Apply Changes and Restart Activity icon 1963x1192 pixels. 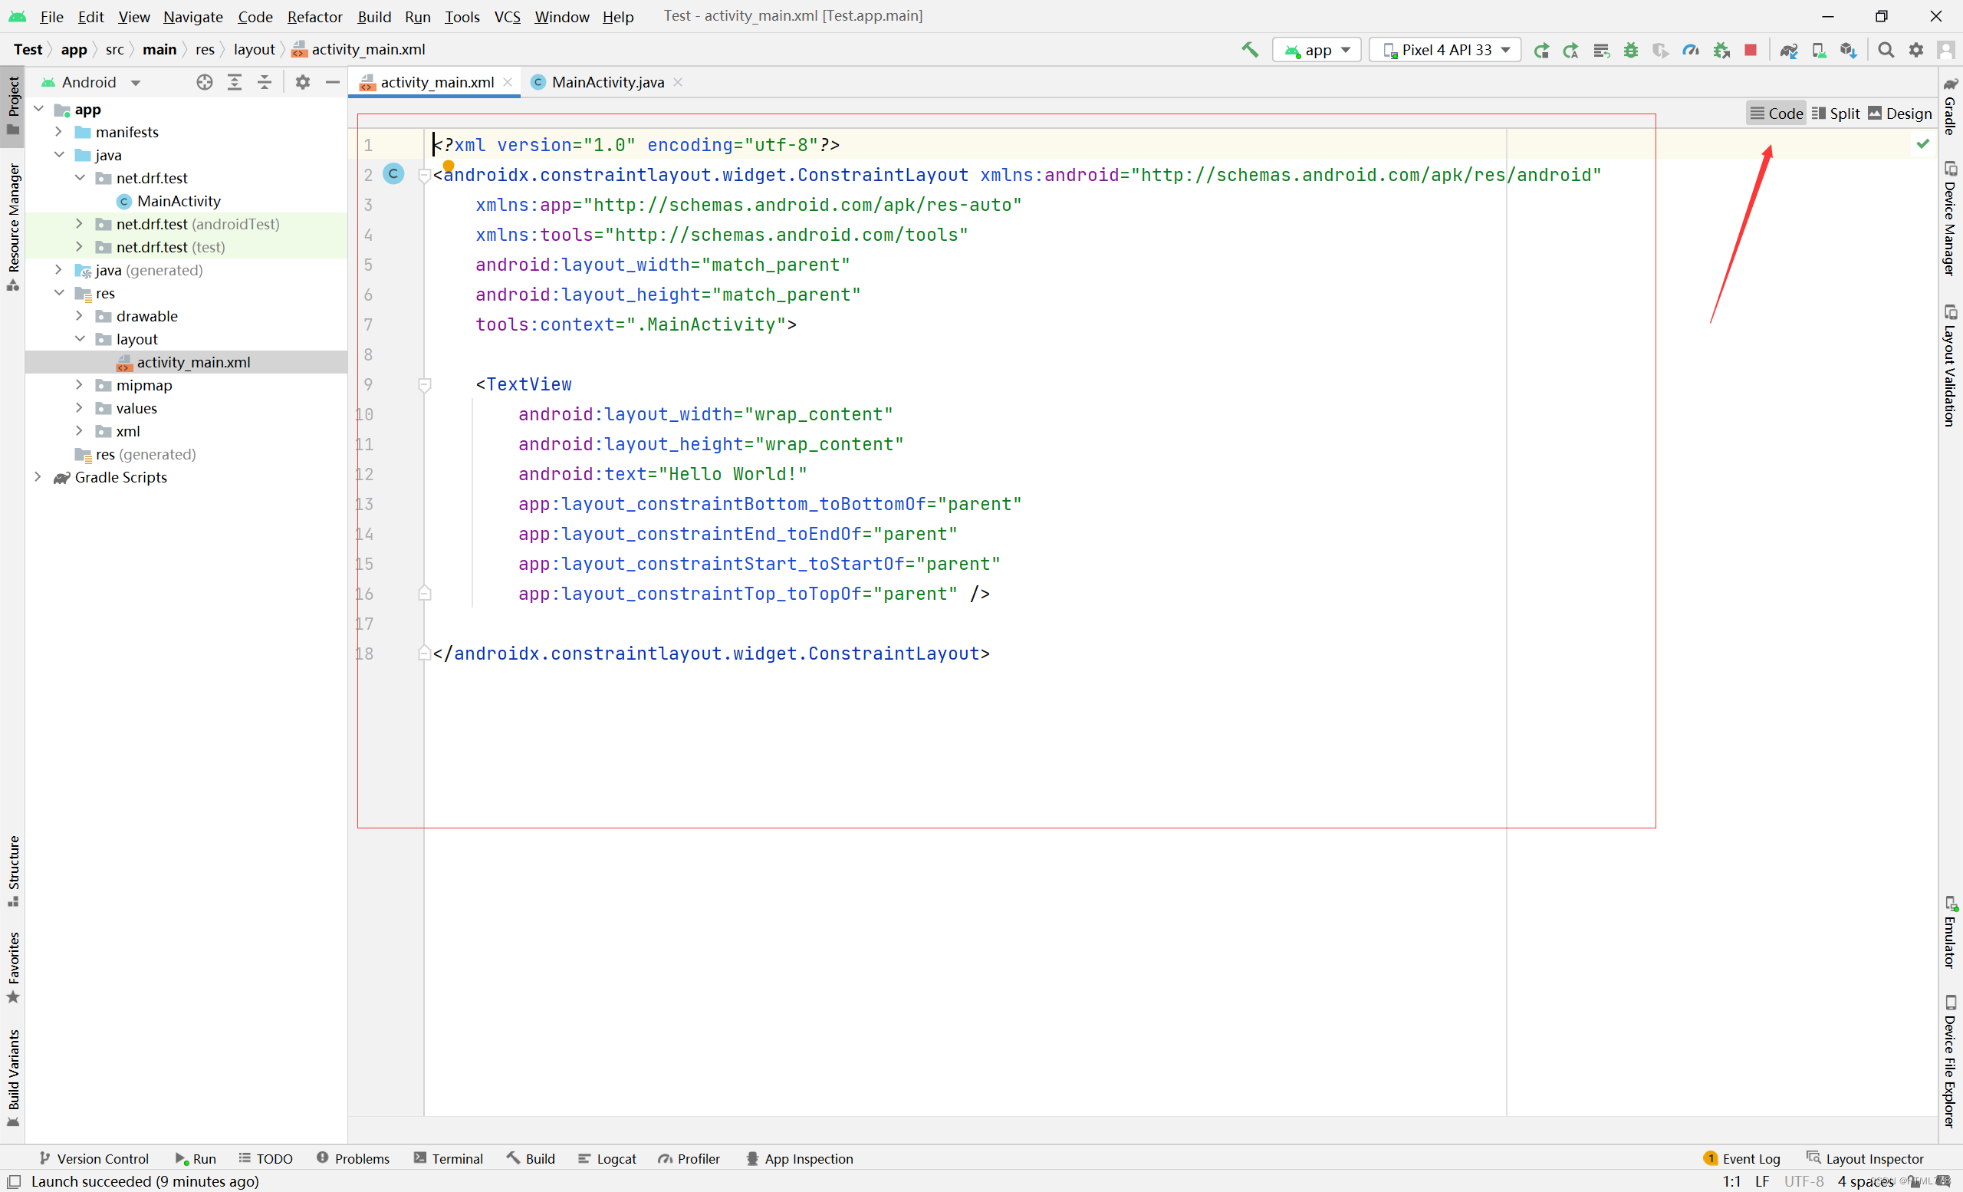coord(1570,50)
